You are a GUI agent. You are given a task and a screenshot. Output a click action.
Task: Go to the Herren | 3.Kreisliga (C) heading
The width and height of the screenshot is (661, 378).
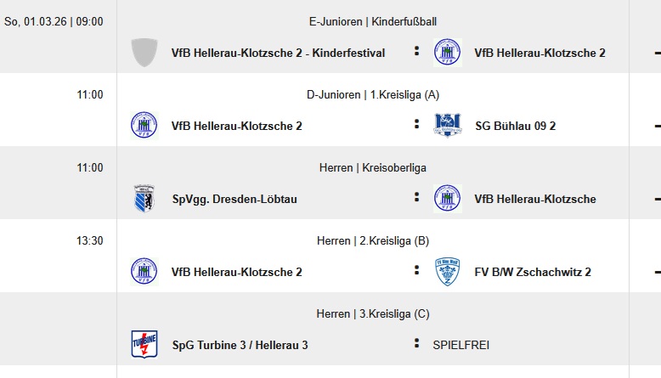tap(373, 314)
